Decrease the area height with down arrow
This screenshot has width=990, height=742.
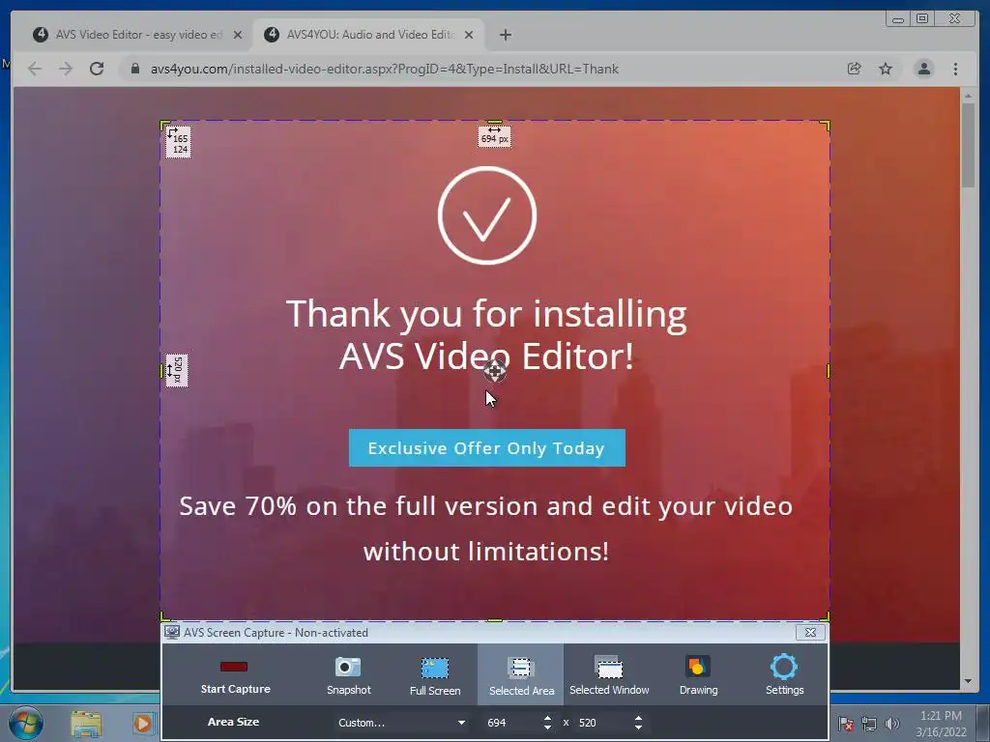tap(638, 727)
